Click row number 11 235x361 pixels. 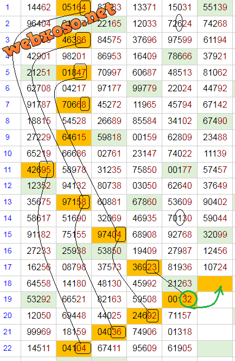pyautogui.click(x=8, y=170)
